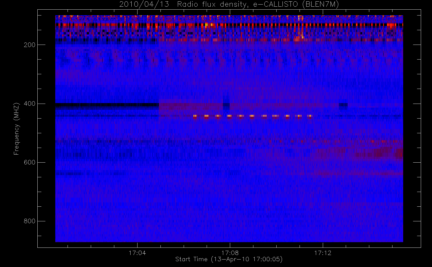Click the '17:04' time tick label
The image size is (432, 267).
pyautogui.click(x=137, y=253)
